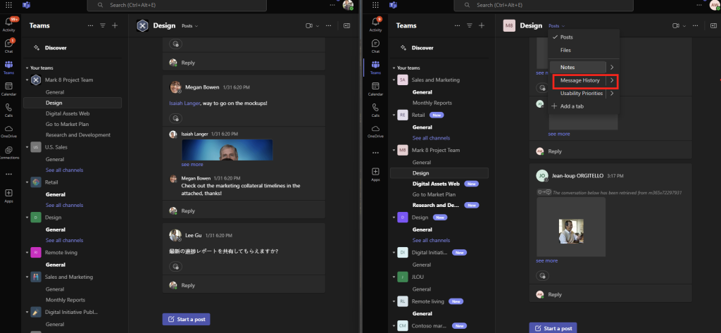Start a video meeting in left Design channel
Image resolution: width=721 pixels, height=333 pixels.
(x=309, y=26)
